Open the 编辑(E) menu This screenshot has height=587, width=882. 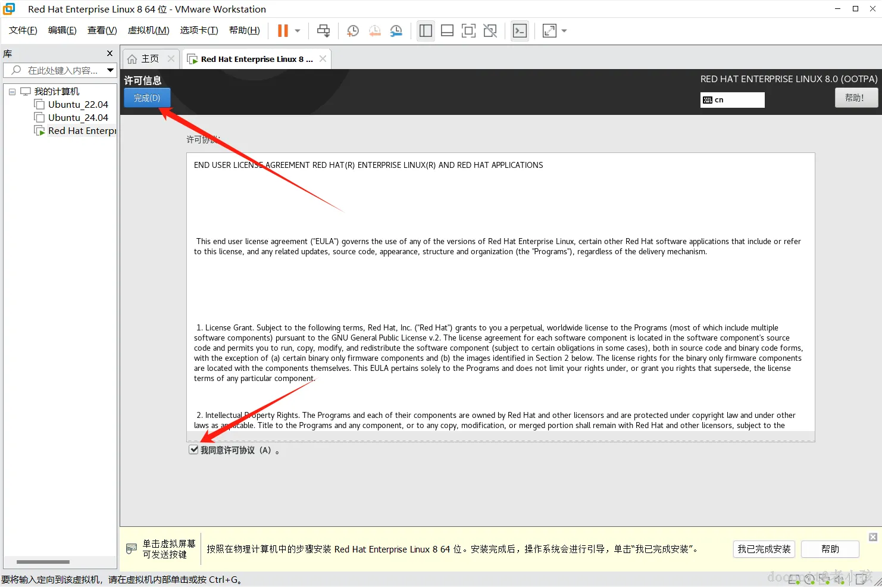(62, 30)
